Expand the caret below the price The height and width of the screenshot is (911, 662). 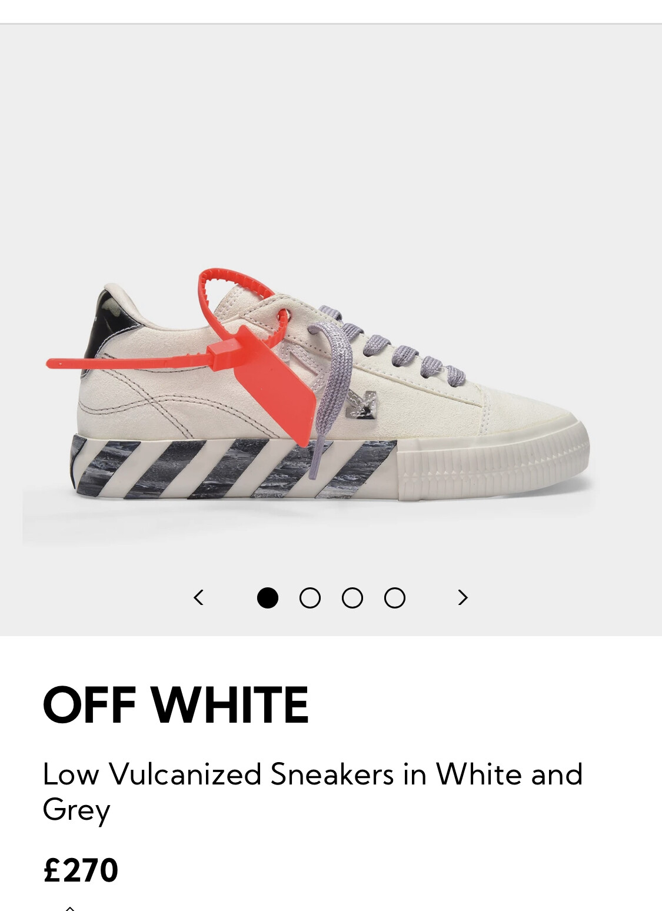pos(69,908)
